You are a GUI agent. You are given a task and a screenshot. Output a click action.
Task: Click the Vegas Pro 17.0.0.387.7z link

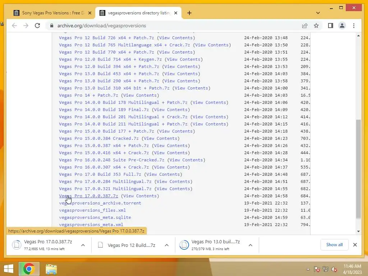point(88,196)
